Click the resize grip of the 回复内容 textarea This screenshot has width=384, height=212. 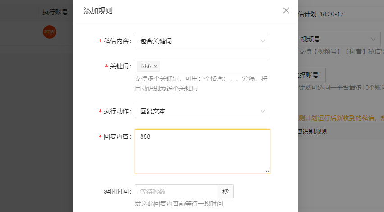pyautogui.click(x=268, y=171)
